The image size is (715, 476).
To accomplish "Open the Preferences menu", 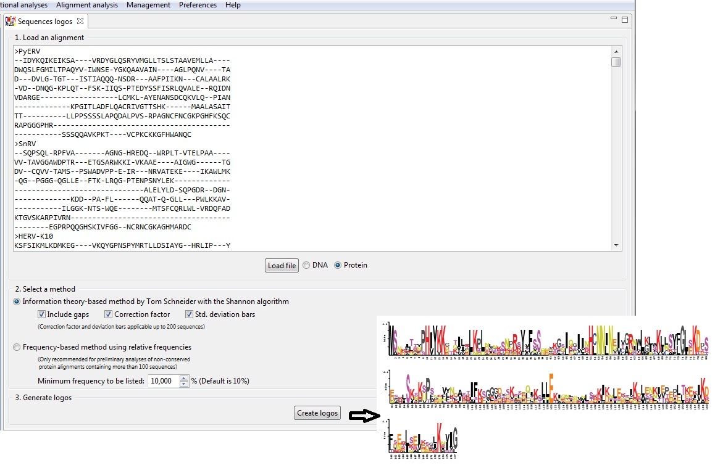I will (x=198, y=5).
